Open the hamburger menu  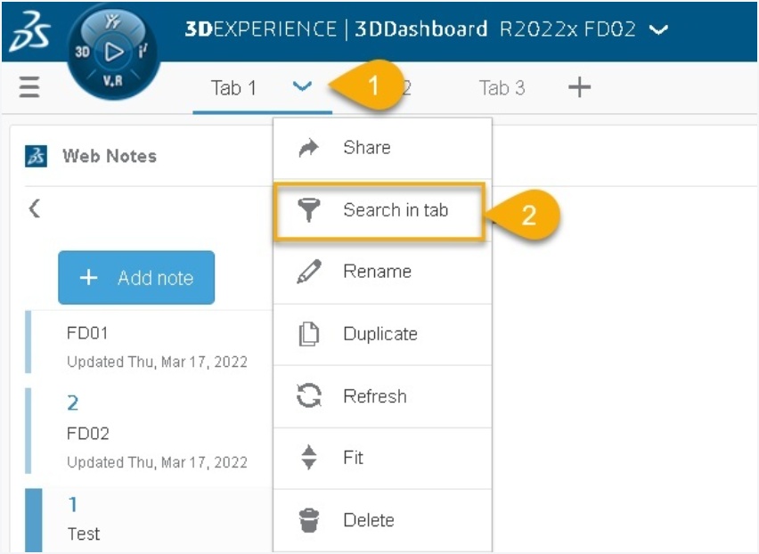29,87
